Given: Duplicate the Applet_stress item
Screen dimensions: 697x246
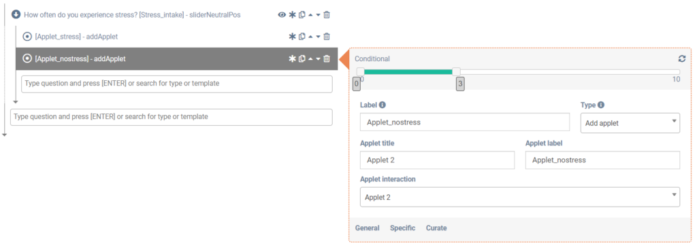Looking at the screenshot, I should 302,37.
